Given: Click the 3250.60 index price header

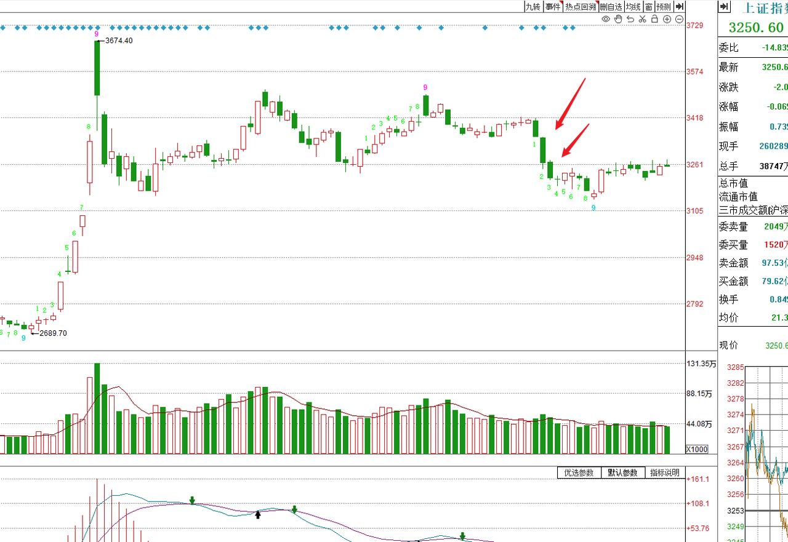Looking at the screenshot, I should point(756,28).
